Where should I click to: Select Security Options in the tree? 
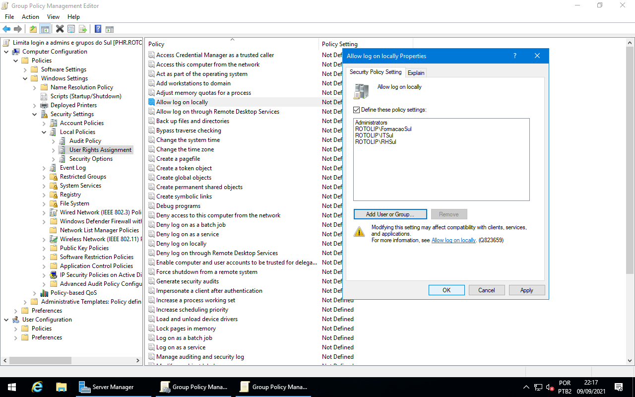point(91,159)
